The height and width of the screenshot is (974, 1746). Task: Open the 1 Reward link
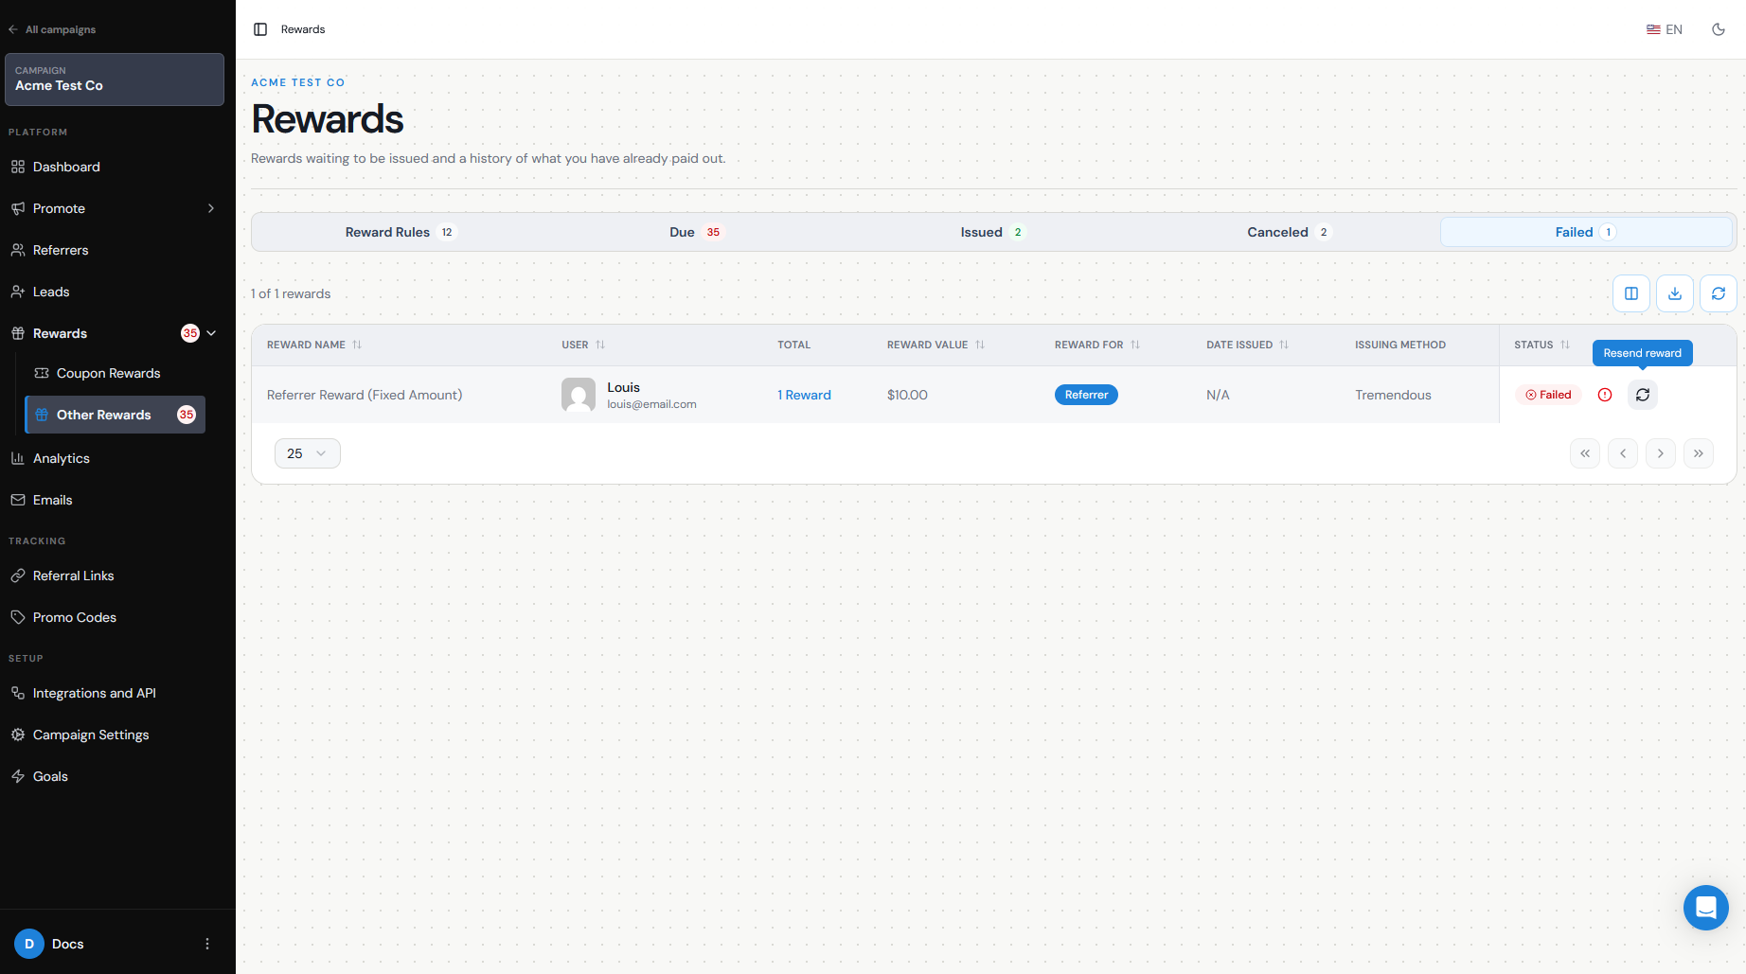pyautogui.click(x=804, y=395)
